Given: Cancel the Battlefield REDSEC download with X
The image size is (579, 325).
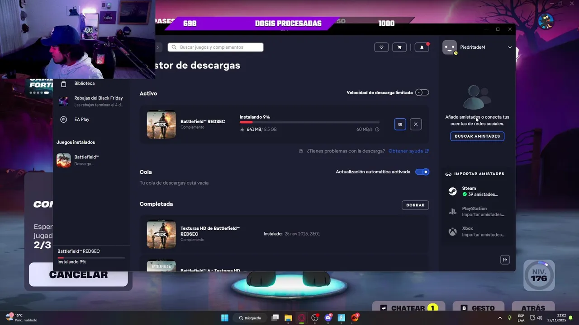Looking at the screenshot, I should click(x=416, y=124).
